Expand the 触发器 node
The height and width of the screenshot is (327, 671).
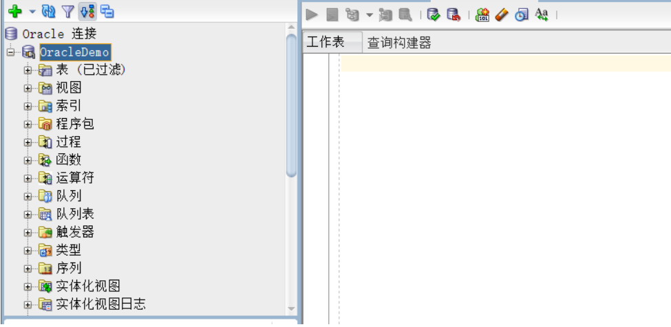[28, 233]
